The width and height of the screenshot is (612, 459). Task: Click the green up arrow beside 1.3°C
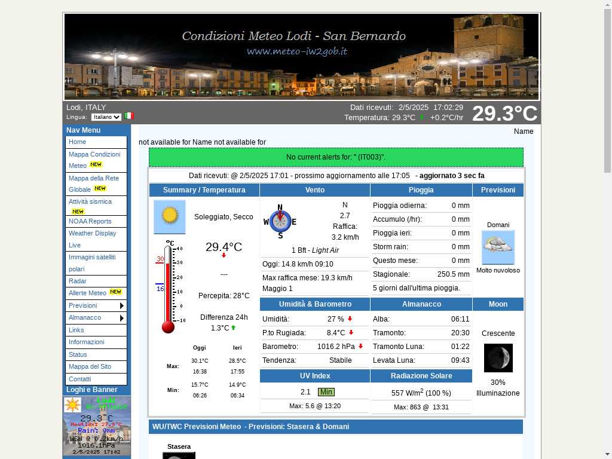(234, 328)
